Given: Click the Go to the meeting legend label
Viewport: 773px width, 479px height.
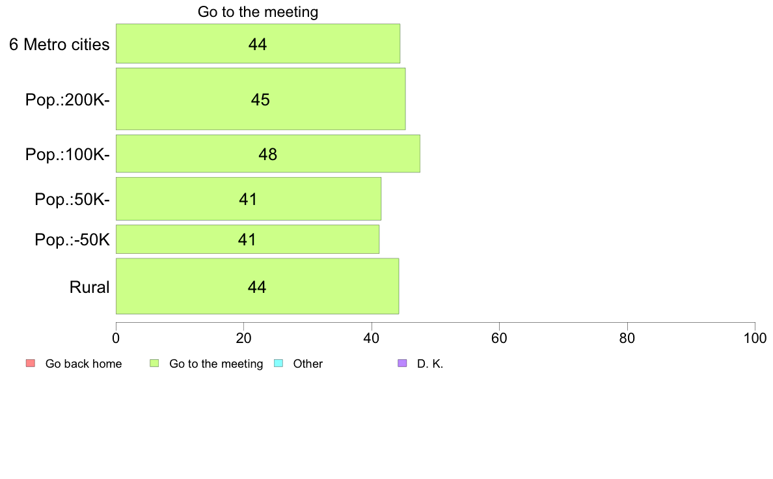Looking at the screenshot, I should click(x=216, y=364).
